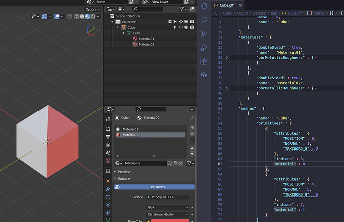Toggle render visibility camera for Cube object
Image resolution: width=344 pixels, height=222 pixels.
coord(191,27)
